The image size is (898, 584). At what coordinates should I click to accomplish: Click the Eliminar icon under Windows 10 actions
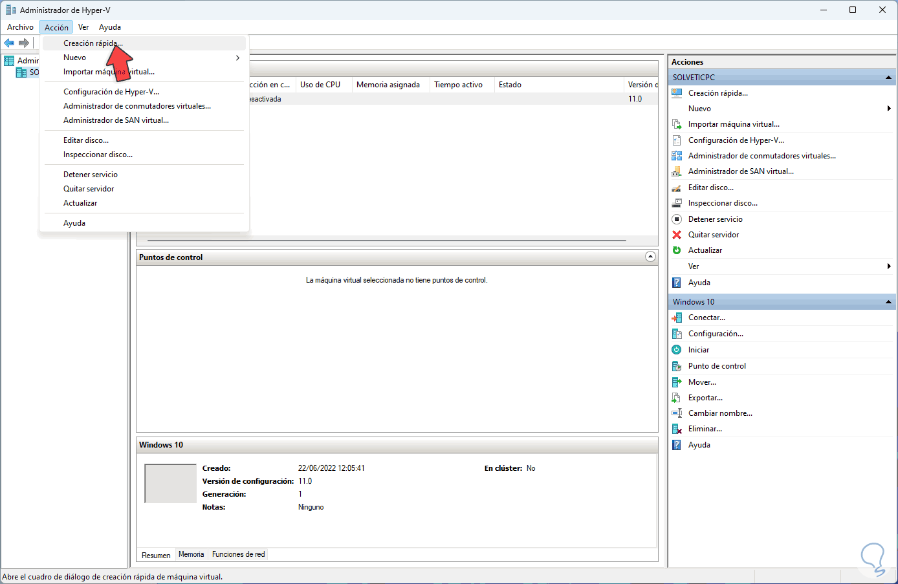[x=677, y=429]
